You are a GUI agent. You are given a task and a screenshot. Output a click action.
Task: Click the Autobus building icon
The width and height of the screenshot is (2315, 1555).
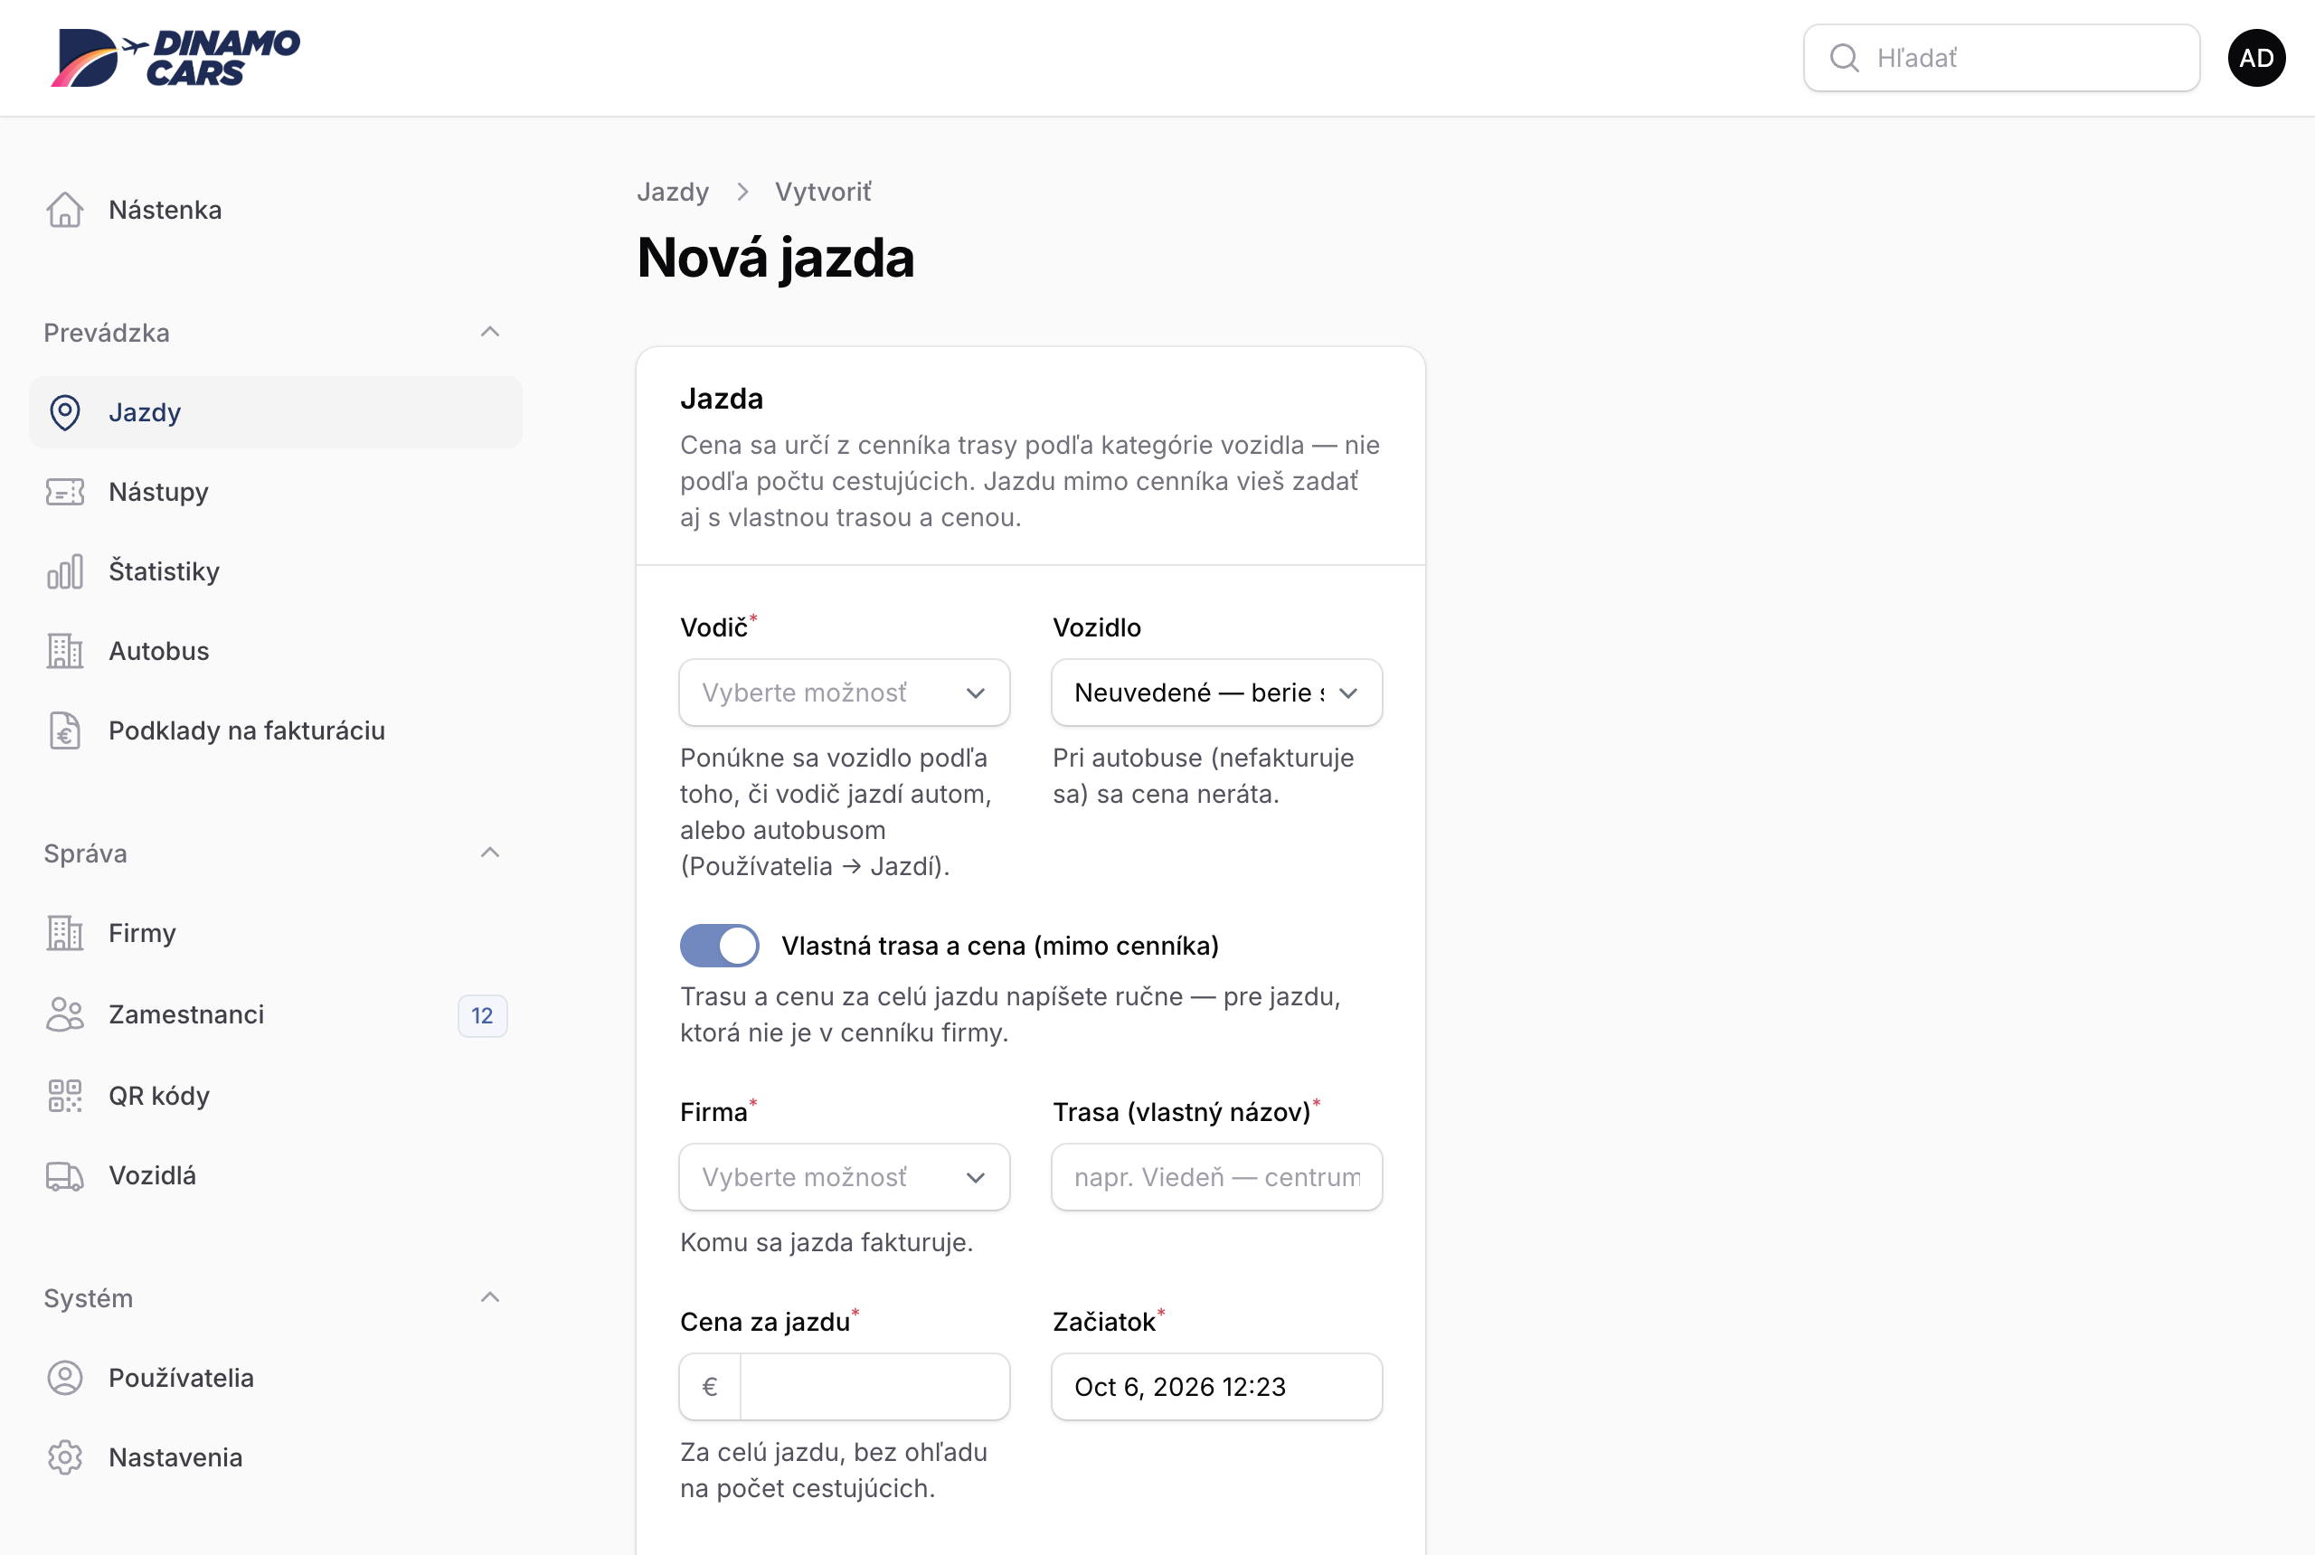point(65,652)
